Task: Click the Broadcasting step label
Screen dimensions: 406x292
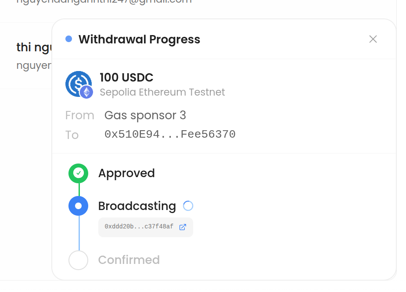Action: 137,206
